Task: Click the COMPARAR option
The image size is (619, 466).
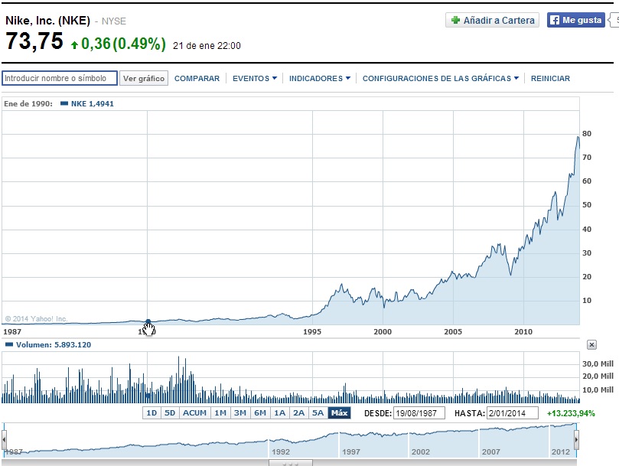Action: (197, 79)
